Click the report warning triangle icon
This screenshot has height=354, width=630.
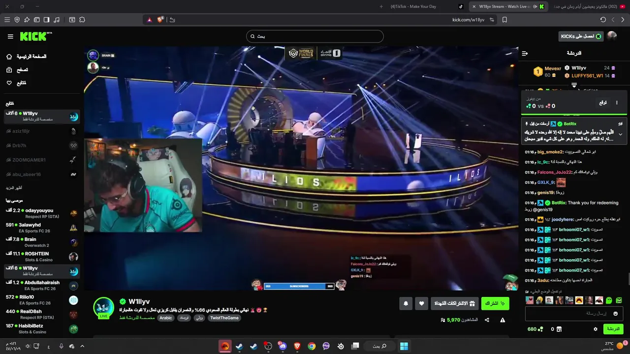coord(503,320)
